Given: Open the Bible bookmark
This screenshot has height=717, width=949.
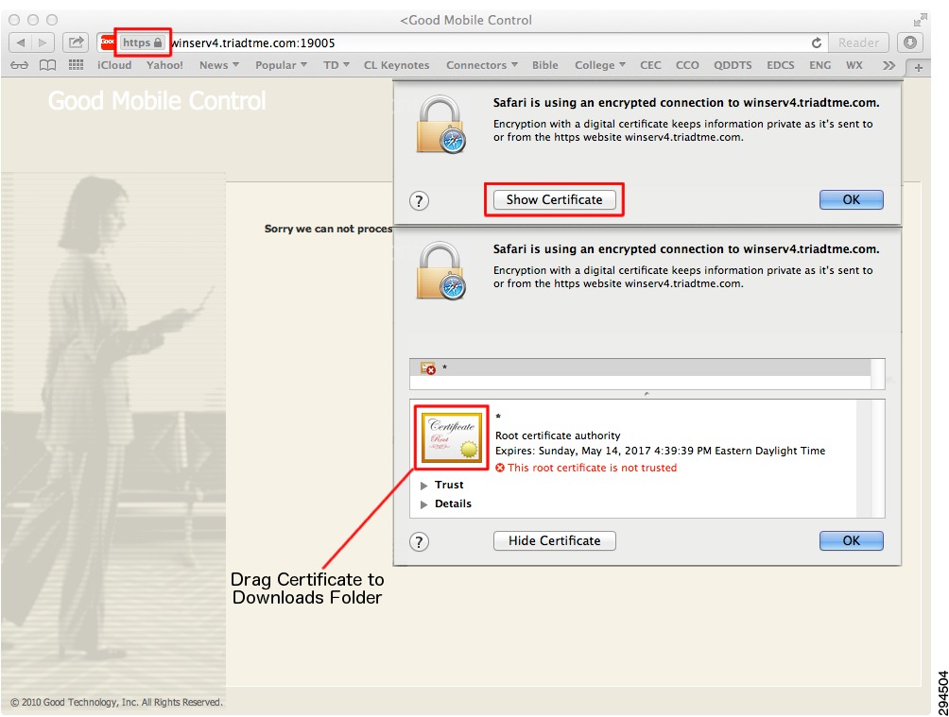Looking at the screenshot, I should click(544, 65).
